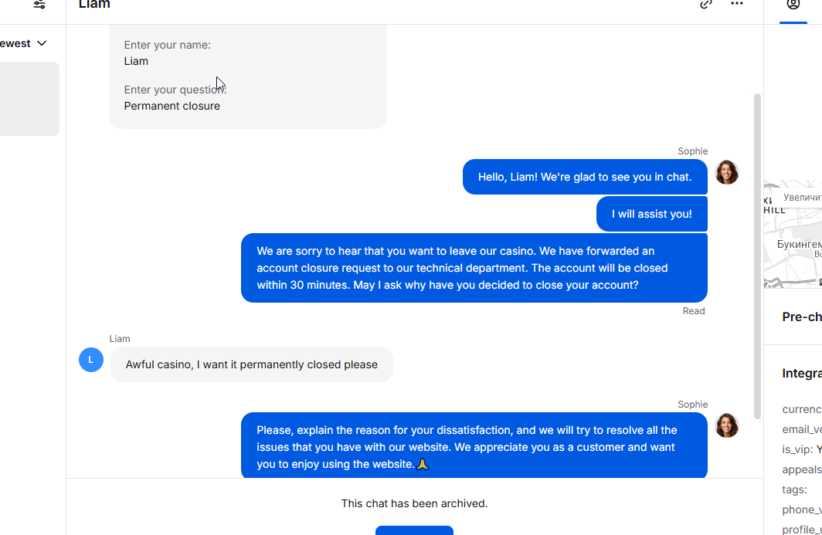
Task: Click the pre-chat form "Permanent closure" answer
Action: pos(172,106)
